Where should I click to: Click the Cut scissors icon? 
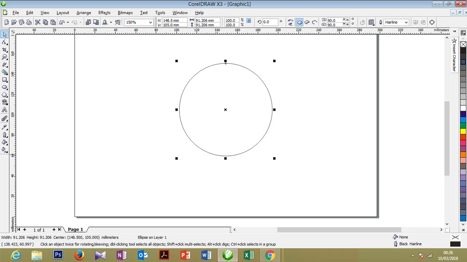38,22
